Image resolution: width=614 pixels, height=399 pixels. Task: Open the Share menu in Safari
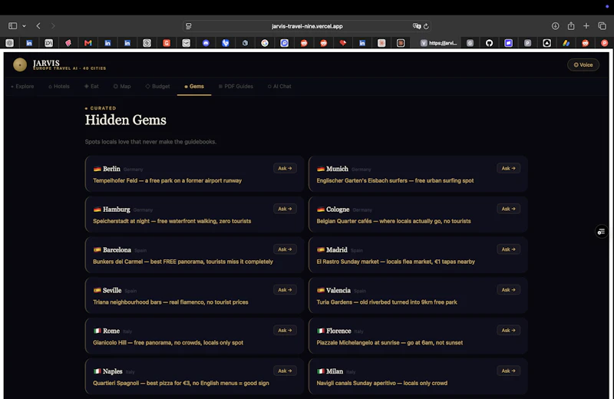coord(571,26)
